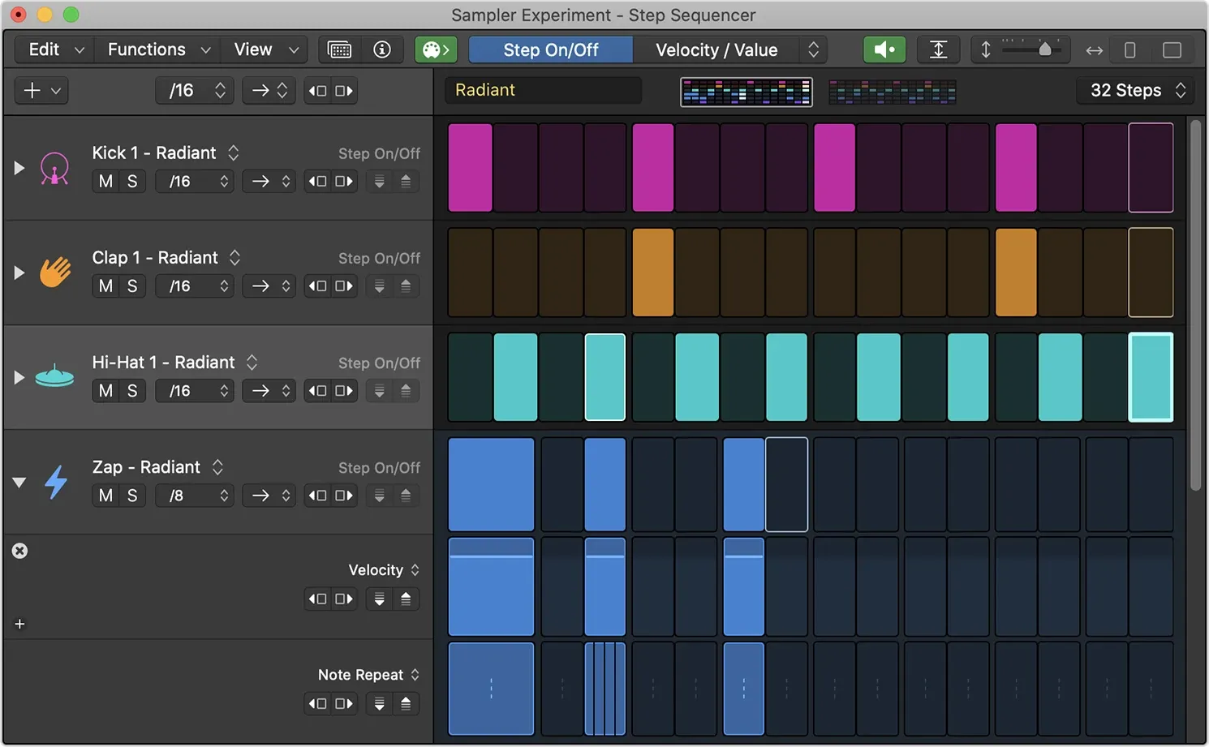Mute the Zap row
The height and width of the screenshot is (747, 1209).
pos(105,496)
